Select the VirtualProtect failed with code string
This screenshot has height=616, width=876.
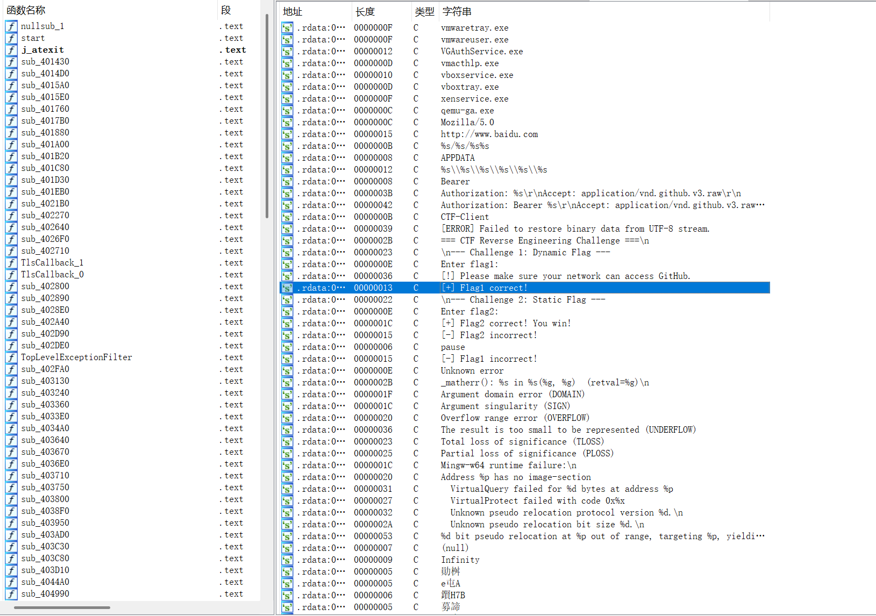(538, 501)
